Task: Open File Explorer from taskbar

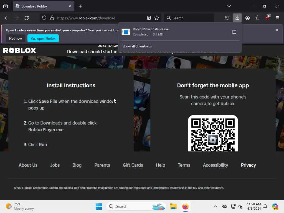Action: pyautogui.click(x=173, y=206)
